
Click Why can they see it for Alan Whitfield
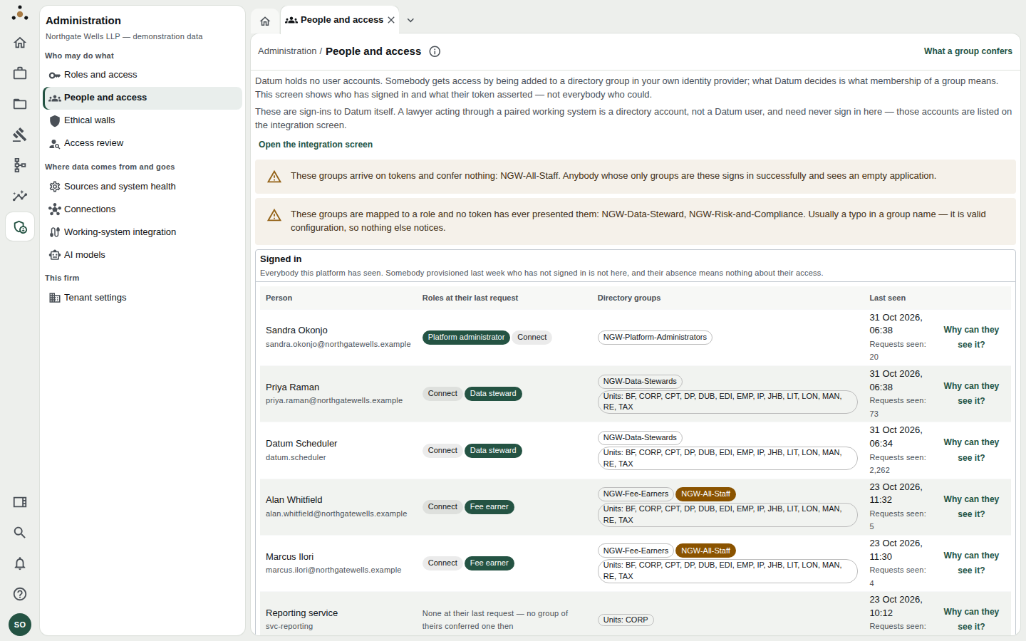click(x=971, y=506)
